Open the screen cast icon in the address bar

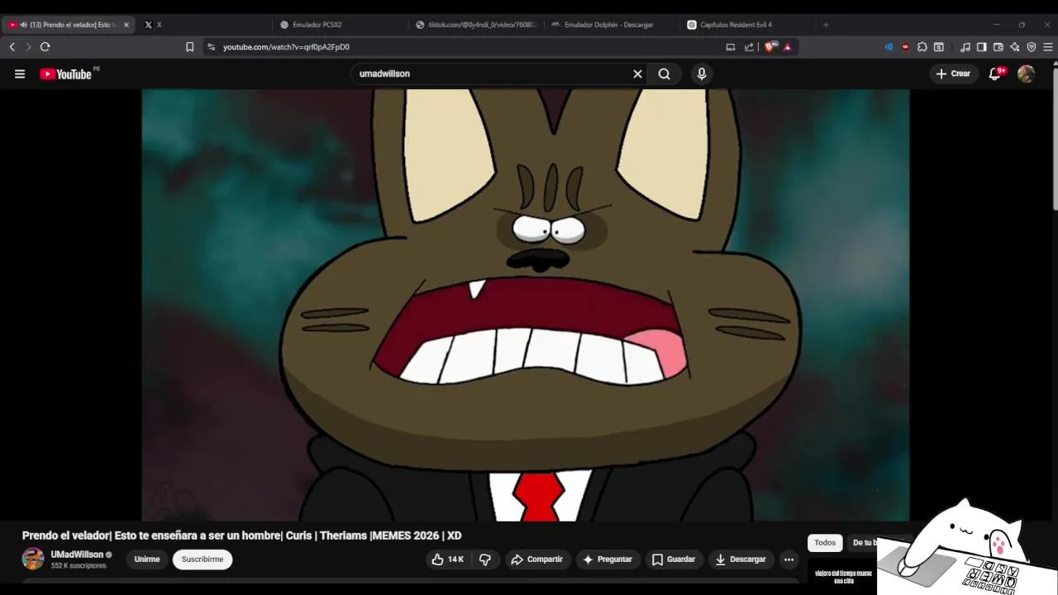pos(731,47)
